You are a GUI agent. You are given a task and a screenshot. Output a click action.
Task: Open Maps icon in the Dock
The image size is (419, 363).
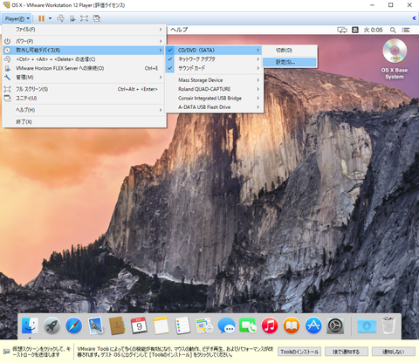tap(204, 325)
